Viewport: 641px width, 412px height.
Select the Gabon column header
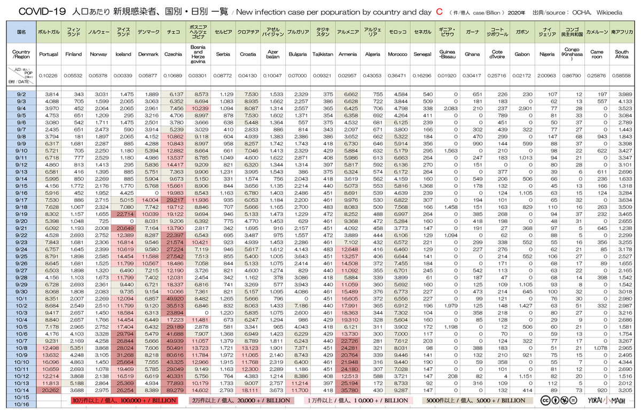point(521,54)
